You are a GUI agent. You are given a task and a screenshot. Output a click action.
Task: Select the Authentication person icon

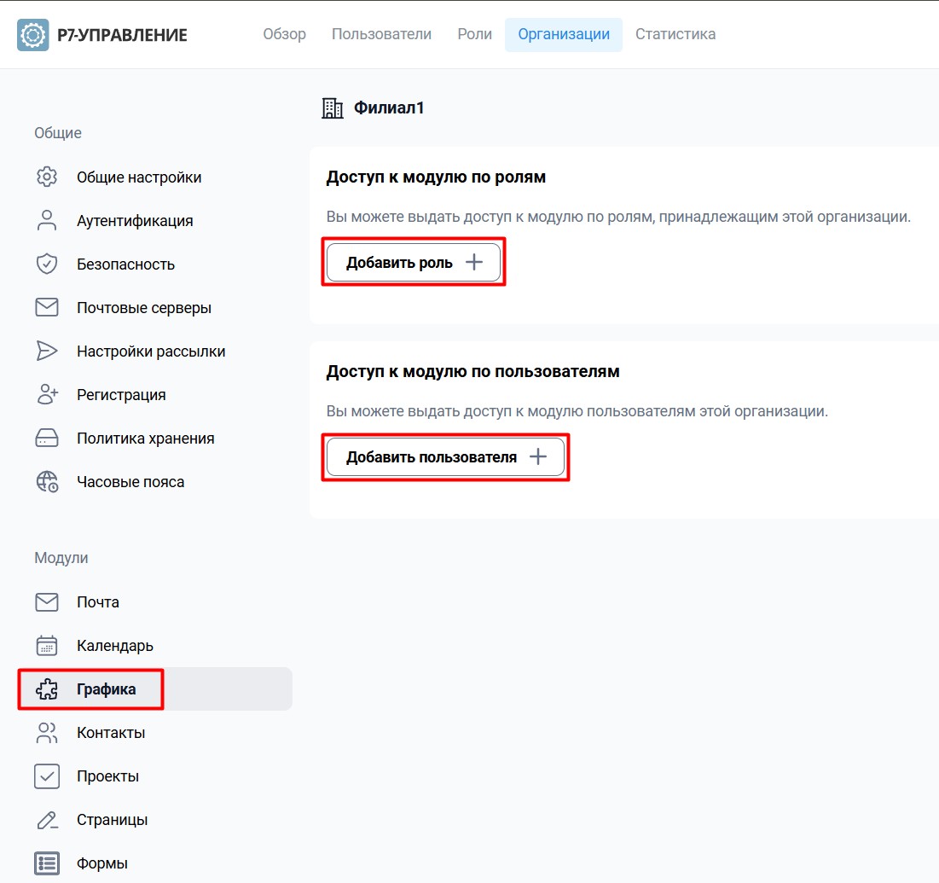click(47, 220)
